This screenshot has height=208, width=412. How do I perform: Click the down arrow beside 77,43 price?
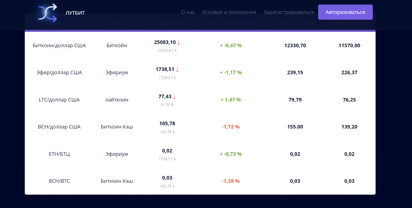[x=174, y=97]
